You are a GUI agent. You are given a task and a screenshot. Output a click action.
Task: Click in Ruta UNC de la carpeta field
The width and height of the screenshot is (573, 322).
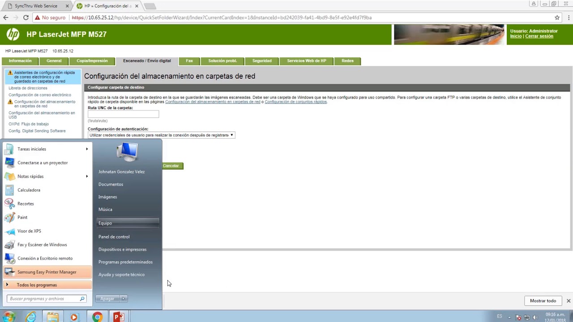tap(123, 114)
